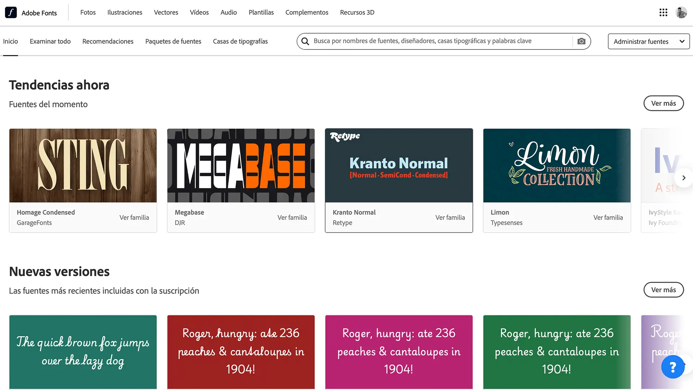
Task: Click Ver más for Tendencias ahora
Action: pyautogui.click(x=663, y=103)
